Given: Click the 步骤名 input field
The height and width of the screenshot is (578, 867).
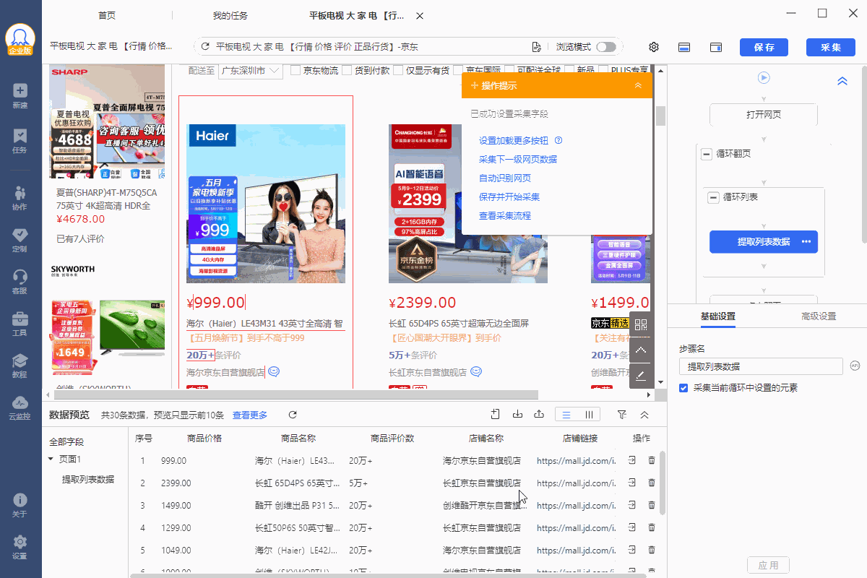Looking at the screenshot, I should (x=761, y=366).
